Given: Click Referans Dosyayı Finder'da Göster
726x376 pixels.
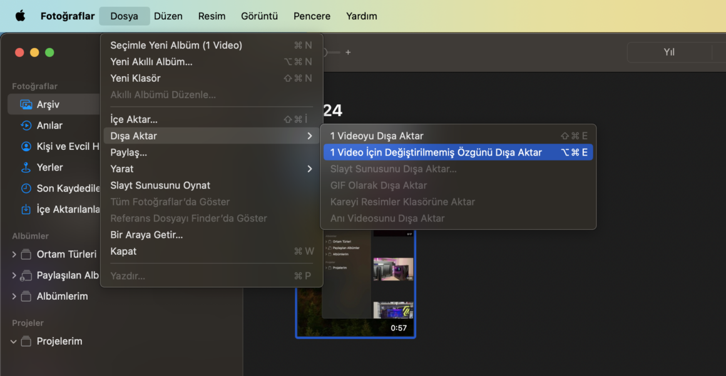Looking at the screenshot, I should (x=212, y=218).
